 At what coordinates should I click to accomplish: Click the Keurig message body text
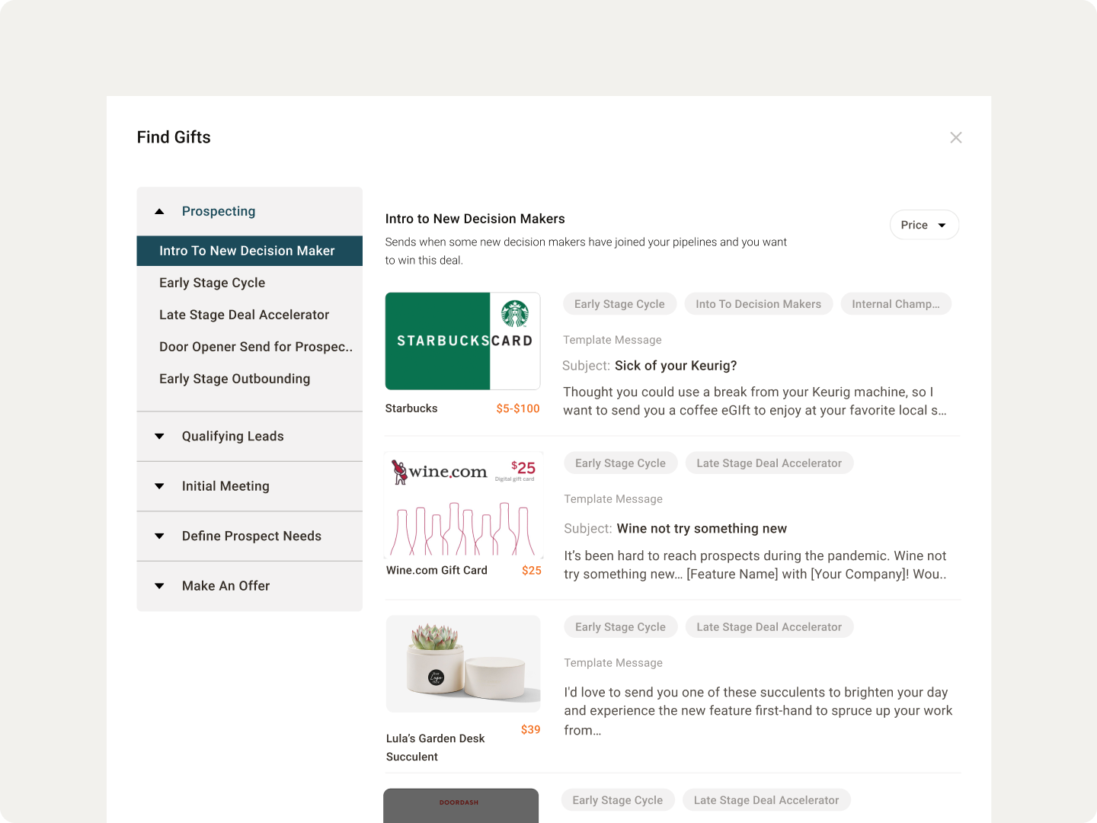pos(755,401)
